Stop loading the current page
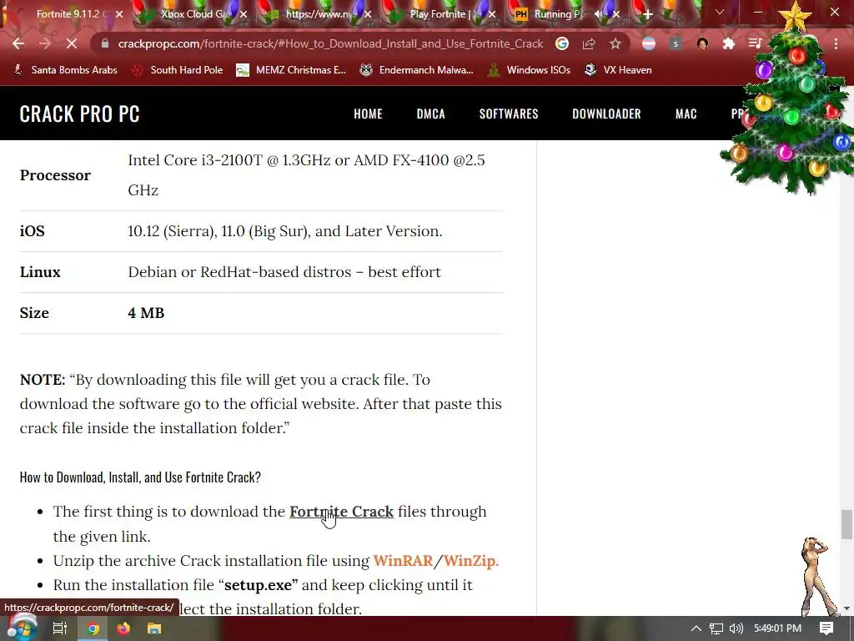 [72, 43]
